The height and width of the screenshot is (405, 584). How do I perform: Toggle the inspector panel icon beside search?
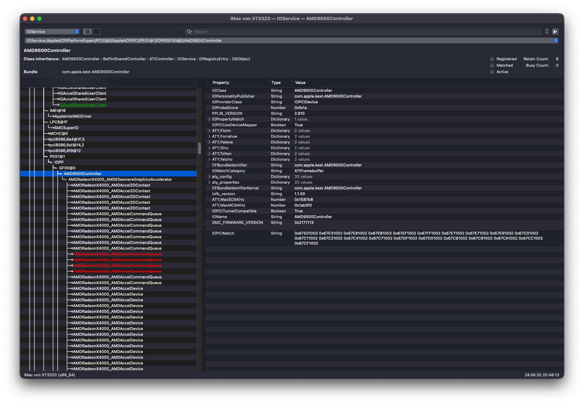pos(555,32)
